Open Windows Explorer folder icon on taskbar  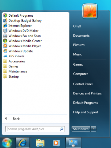click(x=40, y=143)
